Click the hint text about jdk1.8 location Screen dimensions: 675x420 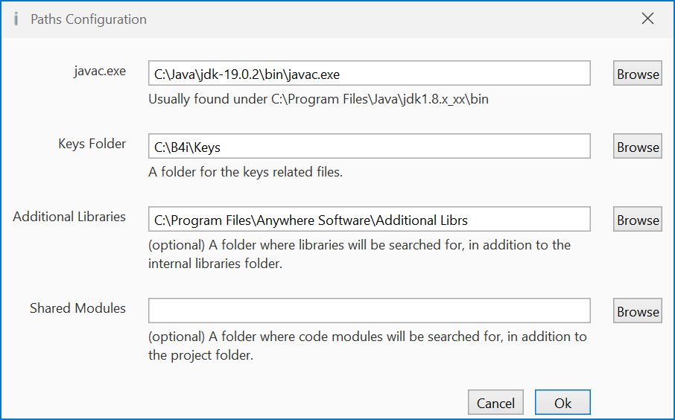point(318,99)
